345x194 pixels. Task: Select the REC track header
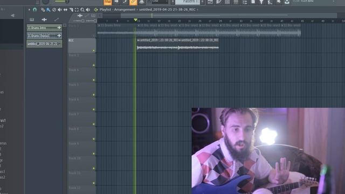82,45
